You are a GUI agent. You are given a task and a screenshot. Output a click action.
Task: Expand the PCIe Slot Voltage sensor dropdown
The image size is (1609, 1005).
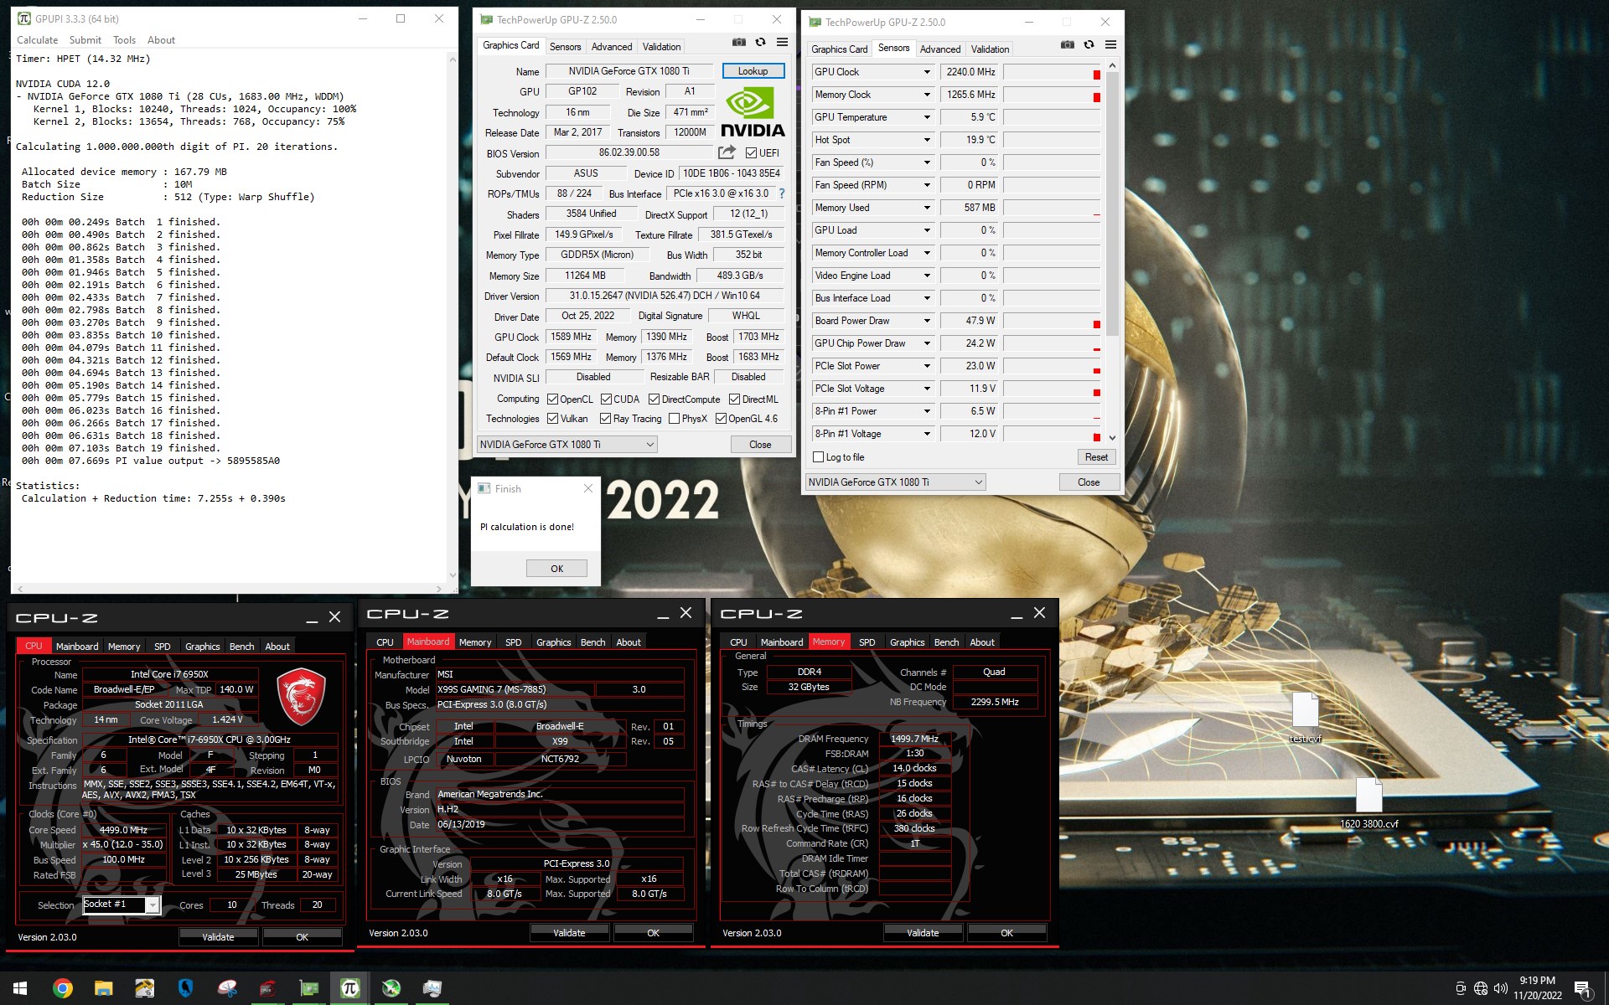click(x=927, y=389)
